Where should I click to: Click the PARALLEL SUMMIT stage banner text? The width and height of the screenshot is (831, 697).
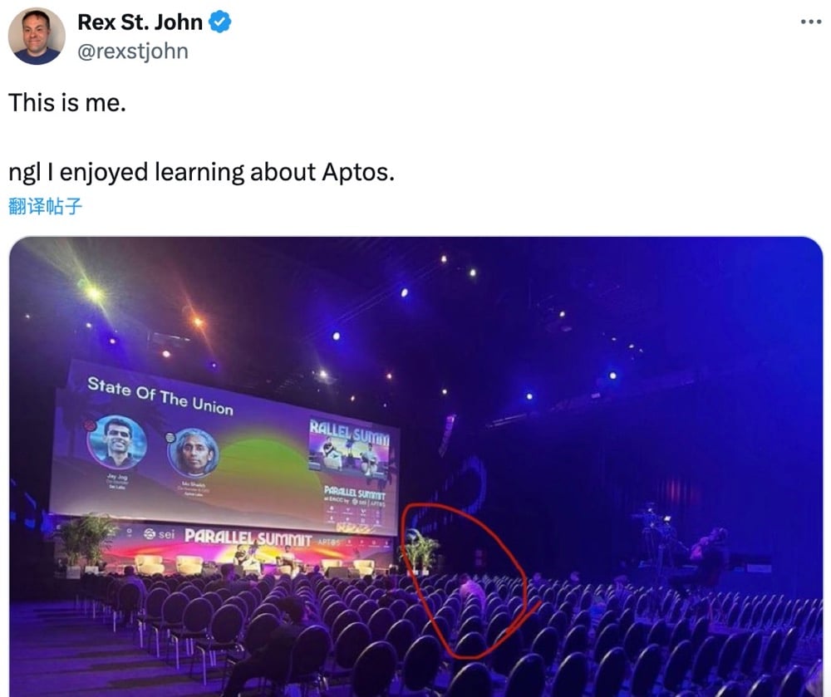248,537
